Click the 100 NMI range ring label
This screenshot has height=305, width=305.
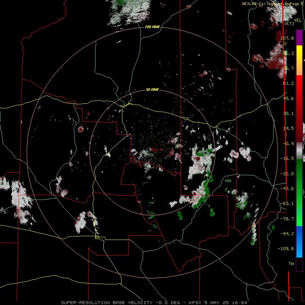click(152, 27)
